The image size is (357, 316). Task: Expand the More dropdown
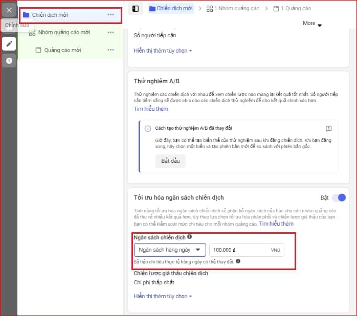[312, 23]
